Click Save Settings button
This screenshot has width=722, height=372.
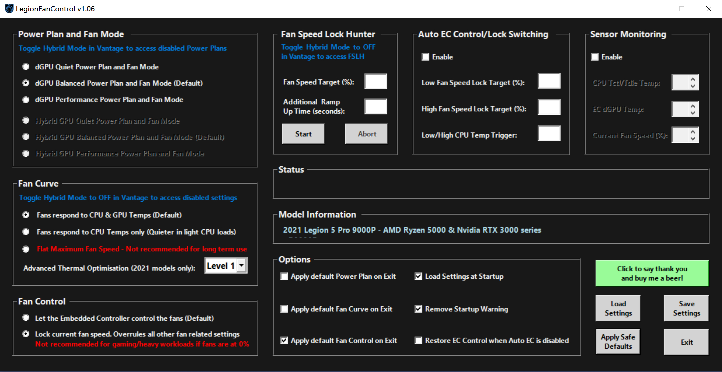(x=686, y=308)
